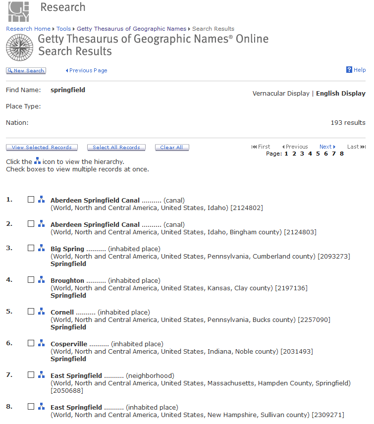Click the Research header text
This screenshot has height=424, width=374.
point(63,7)
